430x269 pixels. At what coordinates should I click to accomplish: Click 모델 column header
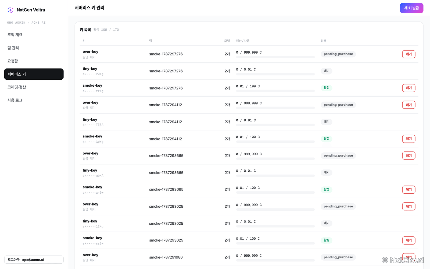(227, 41)
